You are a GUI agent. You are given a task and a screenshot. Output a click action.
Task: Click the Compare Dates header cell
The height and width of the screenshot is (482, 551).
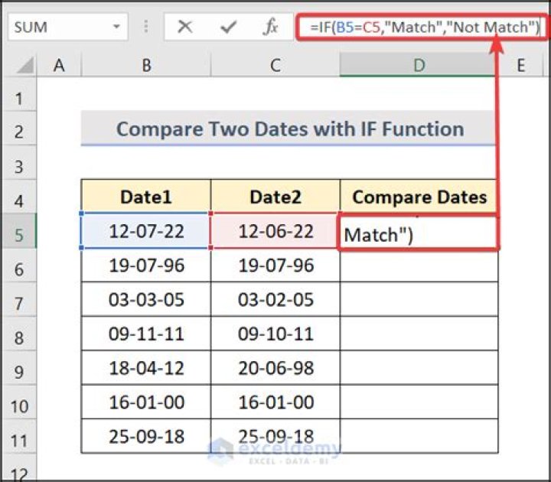pyautogui.click(x=419, y=197)
